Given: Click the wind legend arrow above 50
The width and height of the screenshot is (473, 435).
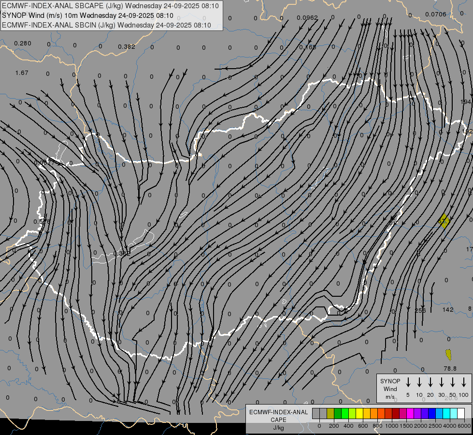Looking at the screenshot, I should tap(453, 382).
